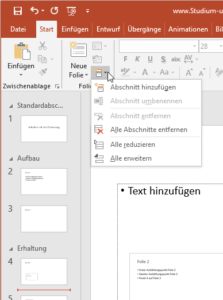Repeat the last action with the redo icon
The height and width of the screenshot is (300, 223).
tap(55, 11)
